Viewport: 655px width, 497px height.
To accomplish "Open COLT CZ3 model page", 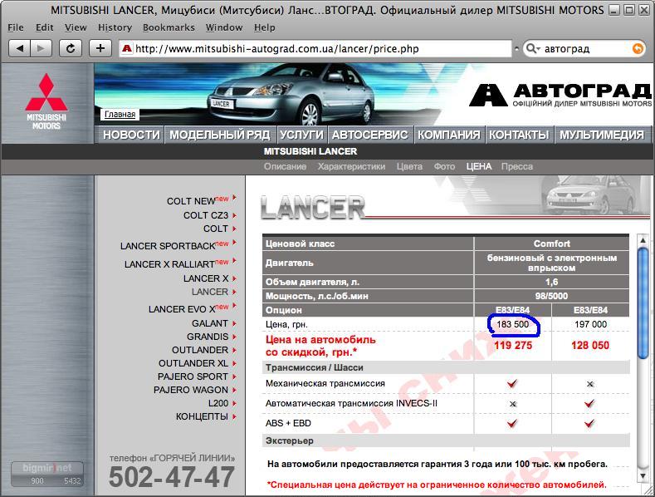I will pos(206,215).
